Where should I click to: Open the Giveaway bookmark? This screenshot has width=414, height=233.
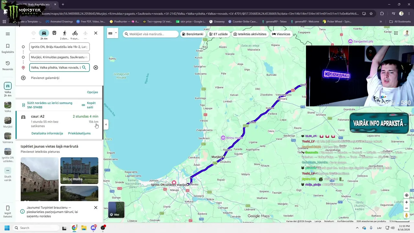pos(217,22)
